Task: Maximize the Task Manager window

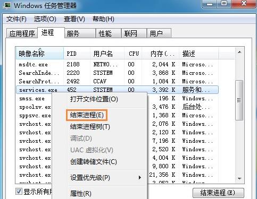Action: point(224,4)
